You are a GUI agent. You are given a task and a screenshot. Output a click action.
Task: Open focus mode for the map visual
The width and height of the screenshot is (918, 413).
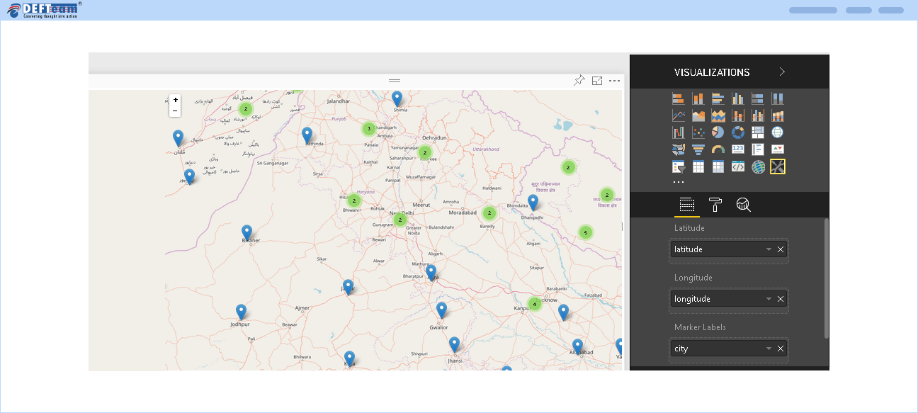(x=597, y=81)
